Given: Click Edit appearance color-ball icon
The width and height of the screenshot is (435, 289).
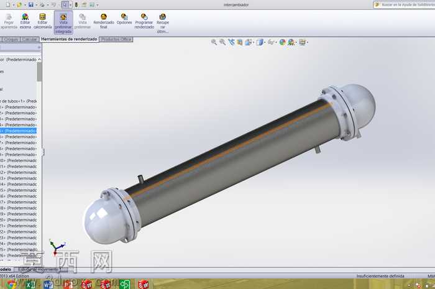Looking at the screenshot, I should coord(282,42).
